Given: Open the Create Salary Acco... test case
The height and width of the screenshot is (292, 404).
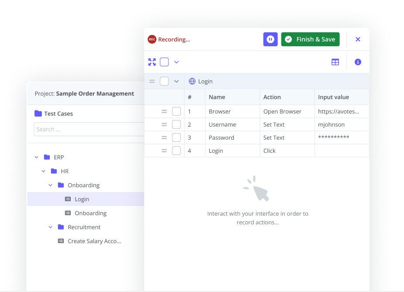Looking at the screenshot, I should click(x=94, y=241).
